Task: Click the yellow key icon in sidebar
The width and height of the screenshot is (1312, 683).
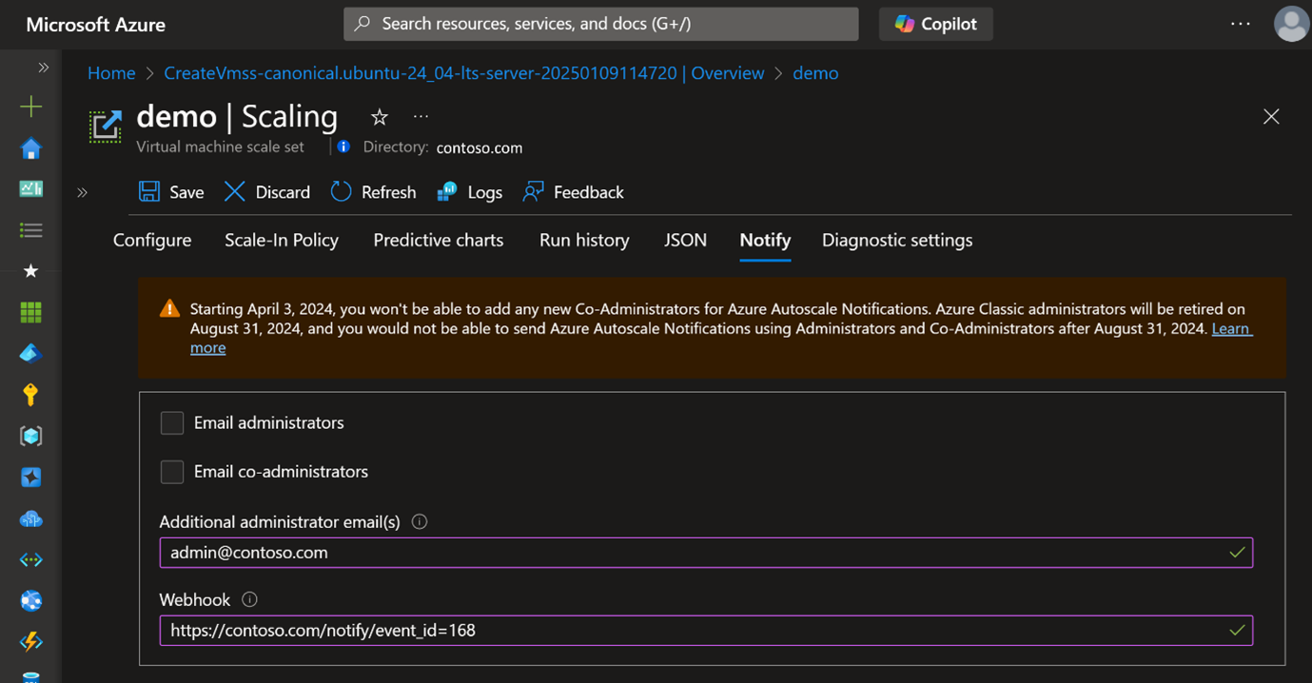Action: (30, 395)
